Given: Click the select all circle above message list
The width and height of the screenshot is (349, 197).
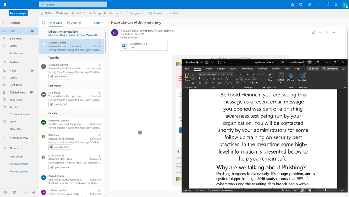Looking at the screenshot, I should click(x=44, y=23).
